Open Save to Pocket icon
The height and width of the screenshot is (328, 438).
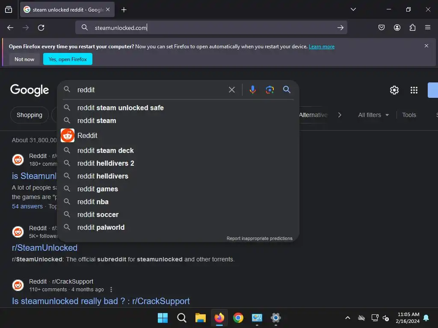point(381,27)
